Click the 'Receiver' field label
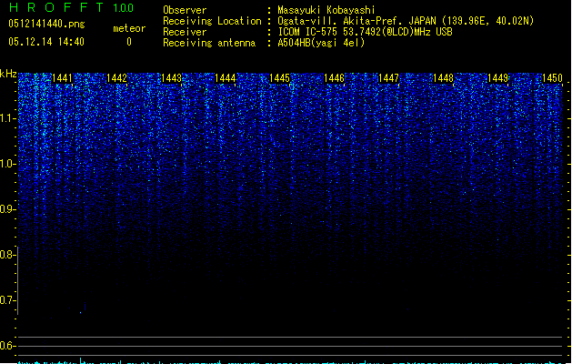This screenshot has height=364, width=572. coord(185,32)
